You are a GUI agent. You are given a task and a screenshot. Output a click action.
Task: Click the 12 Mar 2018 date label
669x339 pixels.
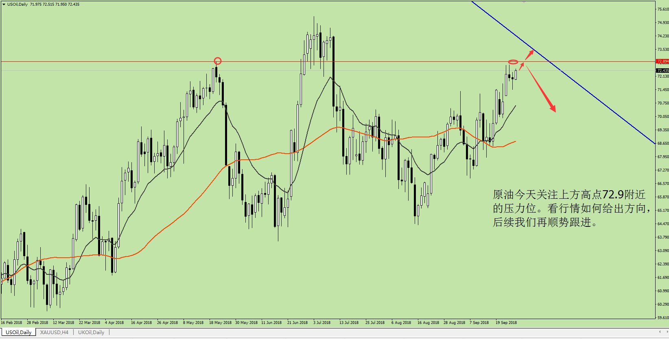coord(63,323)
